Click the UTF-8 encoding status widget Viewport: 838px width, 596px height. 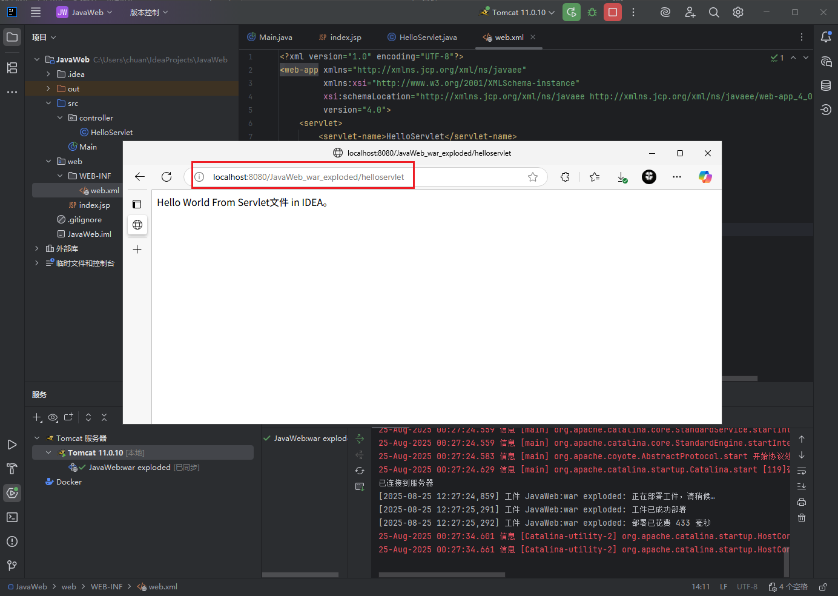point(747,587)
